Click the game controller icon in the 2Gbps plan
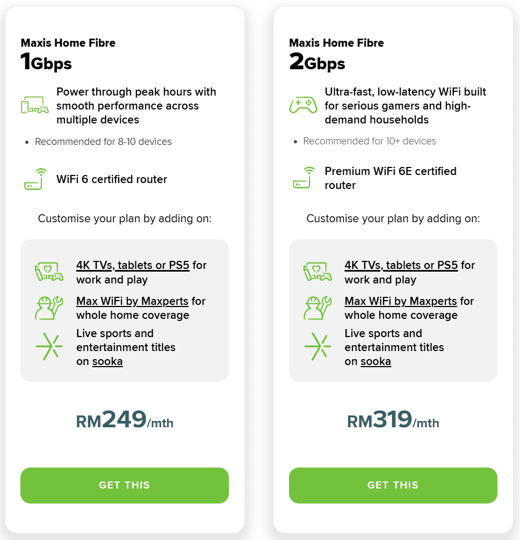 pos(303,105)
